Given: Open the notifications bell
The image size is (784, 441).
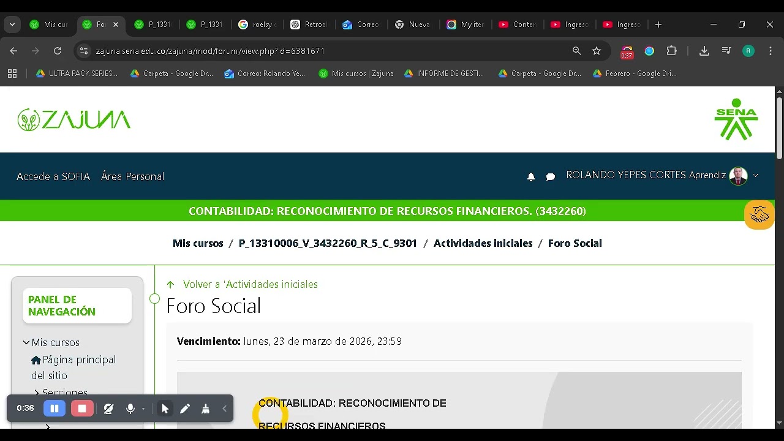Looking at the screenshot, I should click(531, 176).
